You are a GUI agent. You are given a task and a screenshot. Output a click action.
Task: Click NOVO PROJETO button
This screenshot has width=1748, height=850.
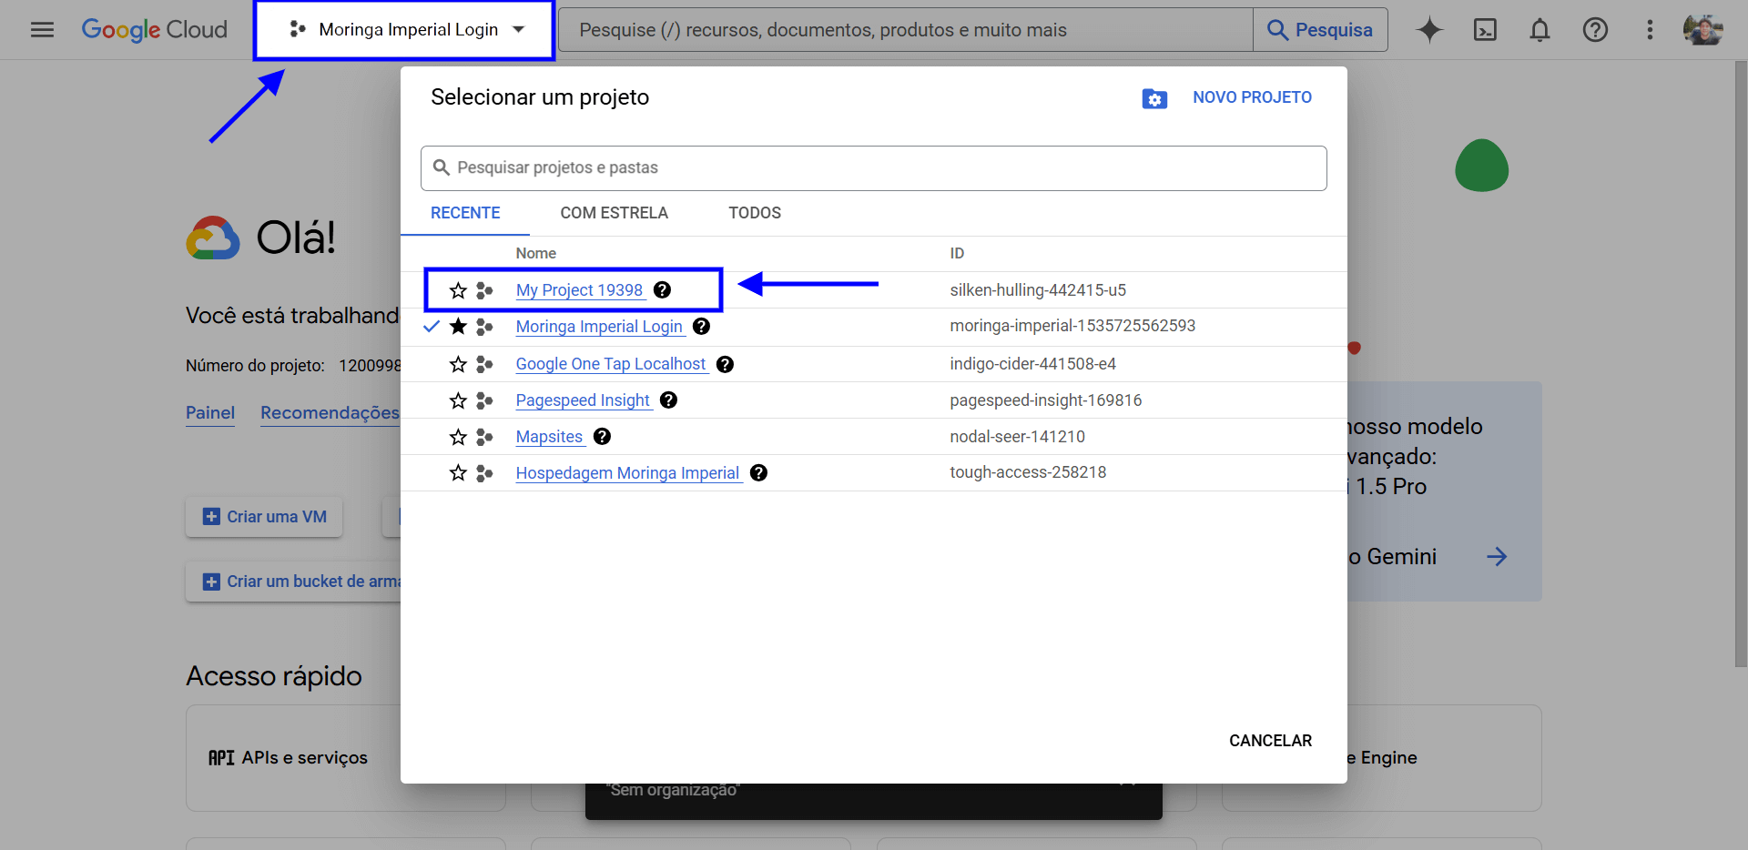tap(1252, 97)
